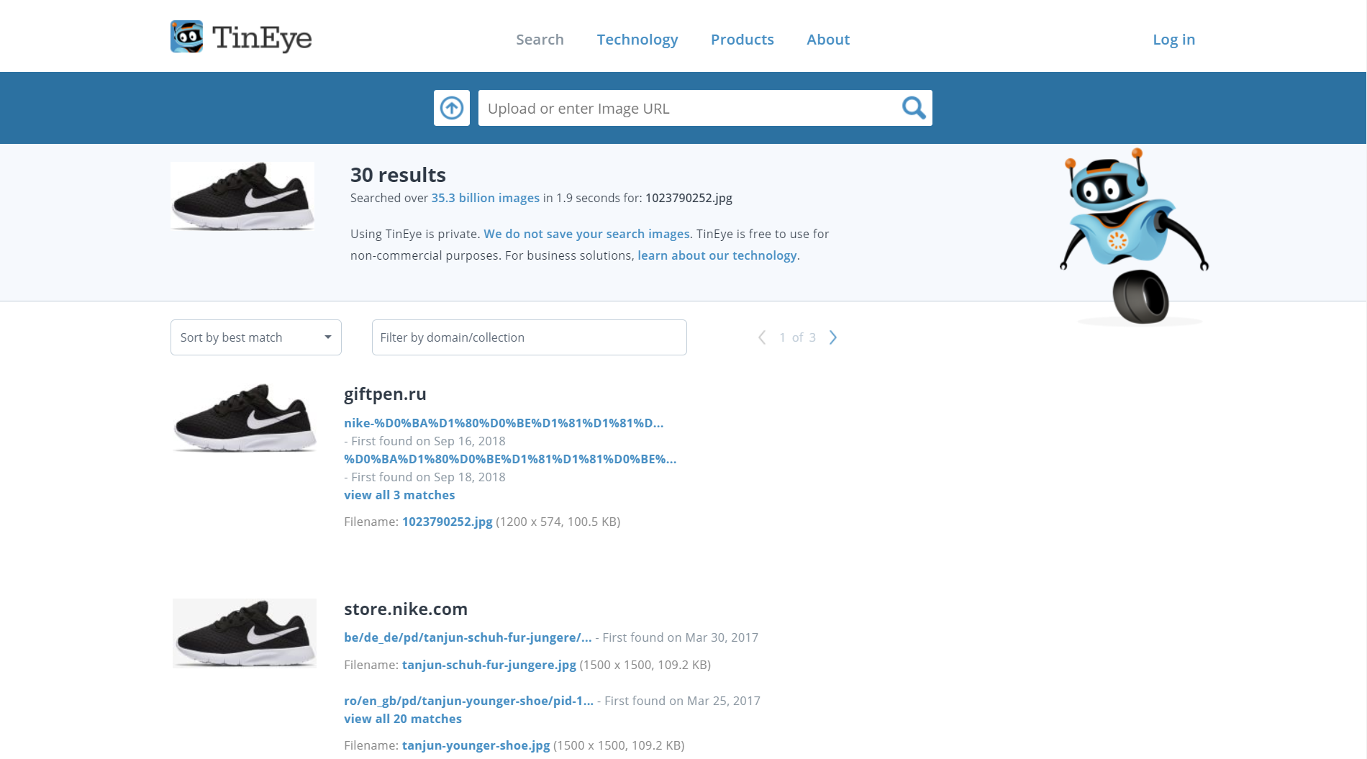Open the About menu item
This screenshot has width=1367, height=759.
[828, 40]
